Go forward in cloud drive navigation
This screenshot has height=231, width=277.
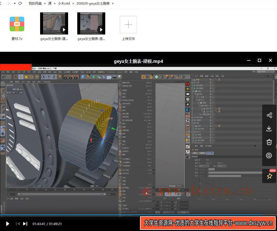pyautogui.click(x=8, y=3)
